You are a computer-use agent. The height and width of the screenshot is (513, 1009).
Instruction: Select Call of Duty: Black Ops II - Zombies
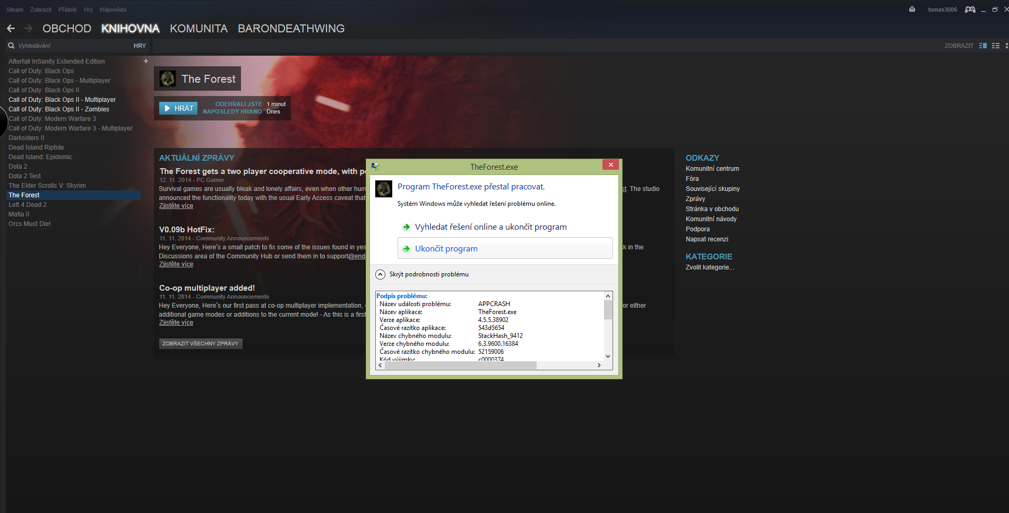tap(59, 109)
